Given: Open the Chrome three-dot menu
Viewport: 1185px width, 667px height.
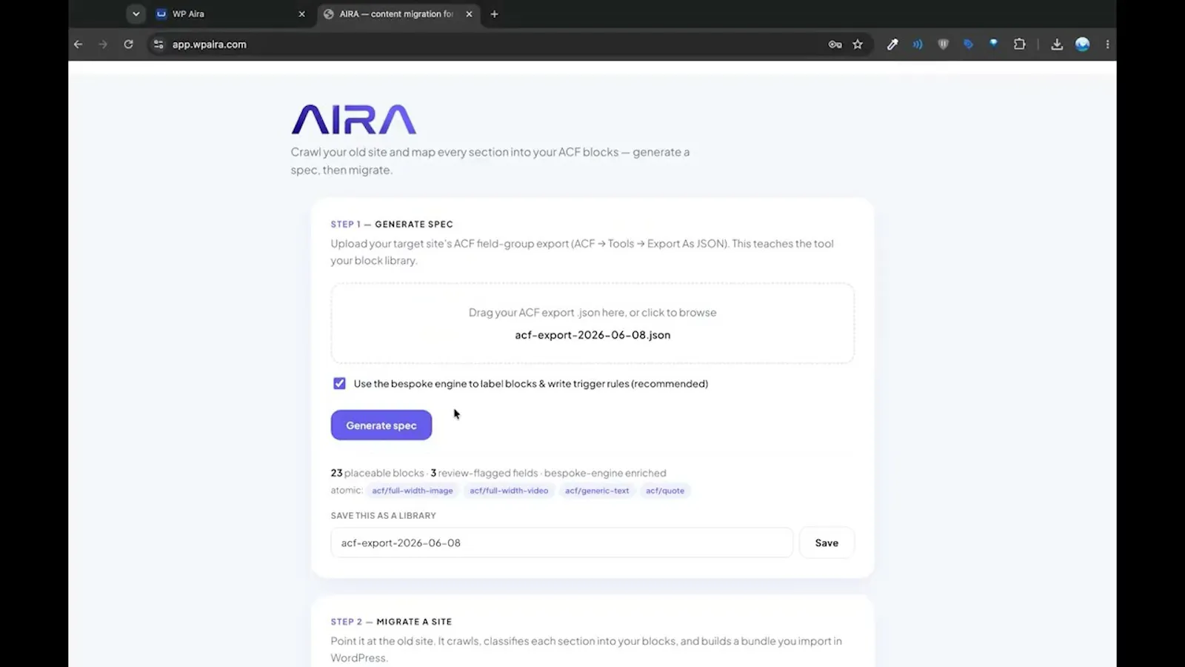Looking at the screenshot, I should [x=1107, y=44].
